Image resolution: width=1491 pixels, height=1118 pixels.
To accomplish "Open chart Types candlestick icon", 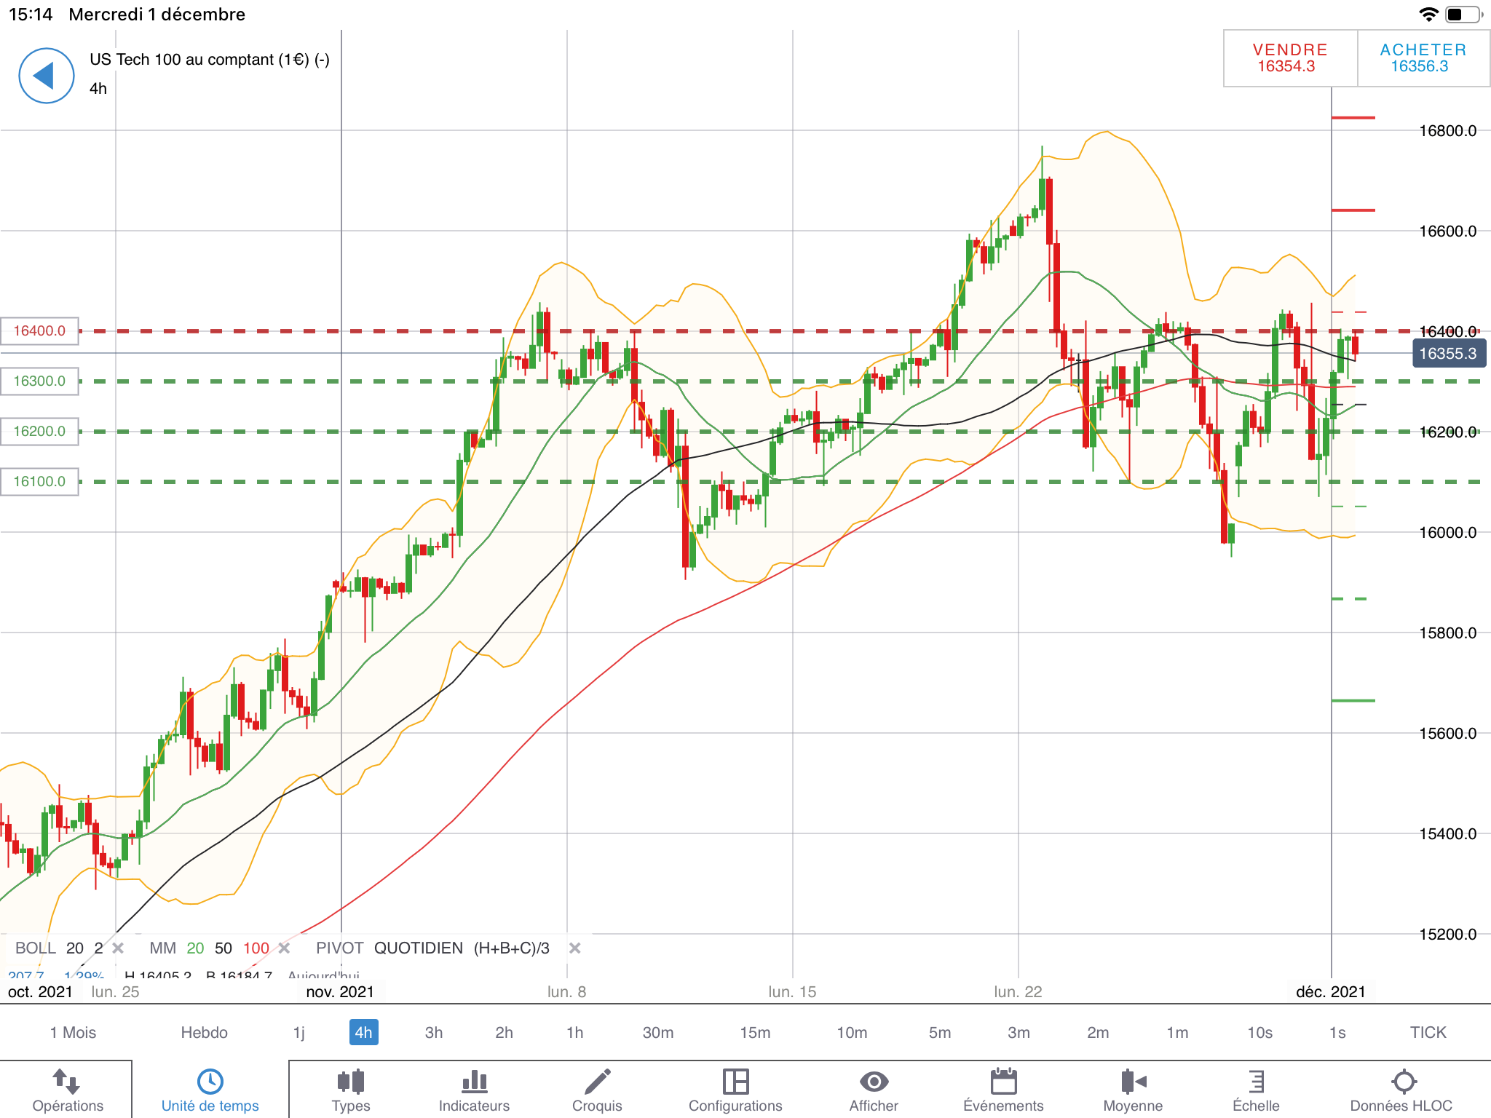I will pos(351,1082).
